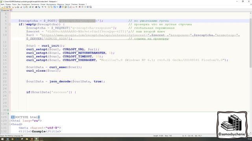This screenshot has height=141, width=252.
Task: Unhide lines using green marker at line 30
Action: coord(8,110)
